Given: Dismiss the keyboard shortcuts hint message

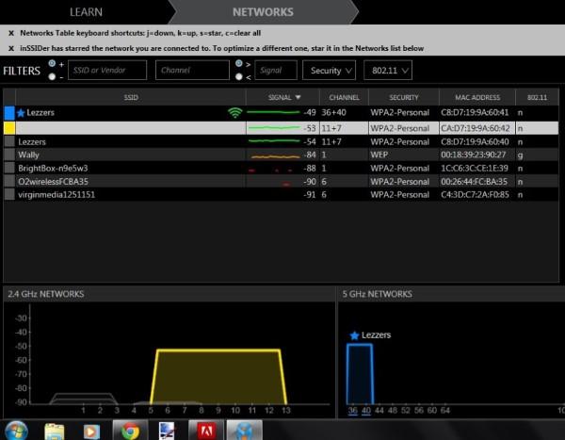Looking at the screenshot, I should pos(10,32).
